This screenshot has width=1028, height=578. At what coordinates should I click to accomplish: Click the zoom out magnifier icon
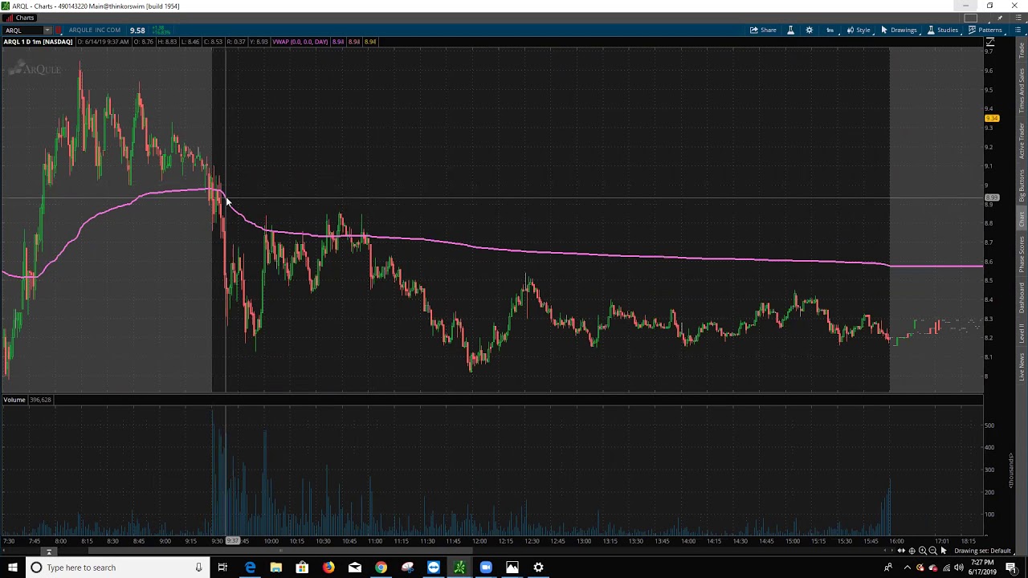(932, 551)
